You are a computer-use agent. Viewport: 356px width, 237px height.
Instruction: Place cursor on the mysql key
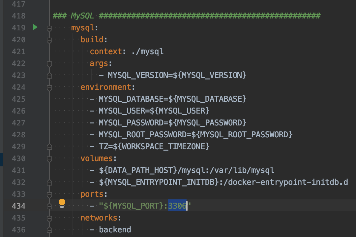(x=83, y=28)
